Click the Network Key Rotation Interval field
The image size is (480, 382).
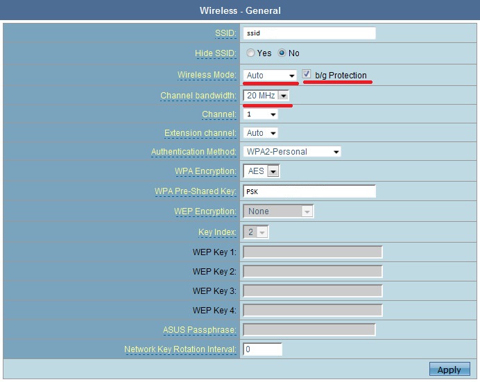[x=262, y=349]
